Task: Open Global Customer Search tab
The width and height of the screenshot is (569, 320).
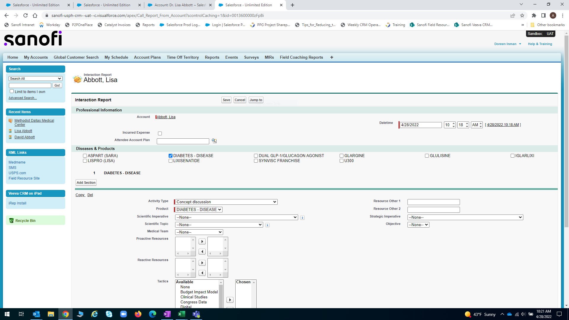Action: (76, 57)
